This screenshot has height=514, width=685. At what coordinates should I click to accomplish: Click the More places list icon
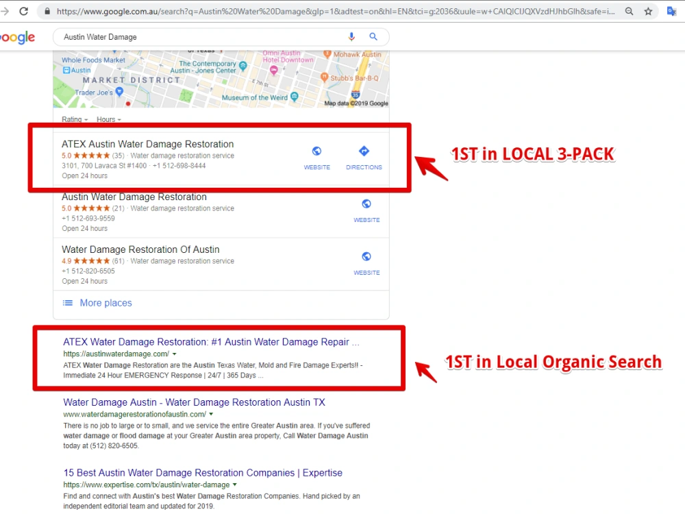pos(68,303)
